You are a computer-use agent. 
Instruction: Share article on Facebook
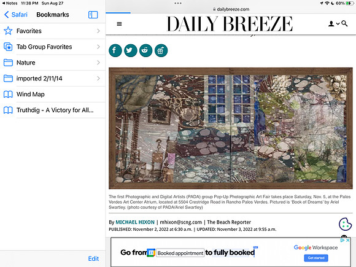pyautogui.click(x=115, y=50)
